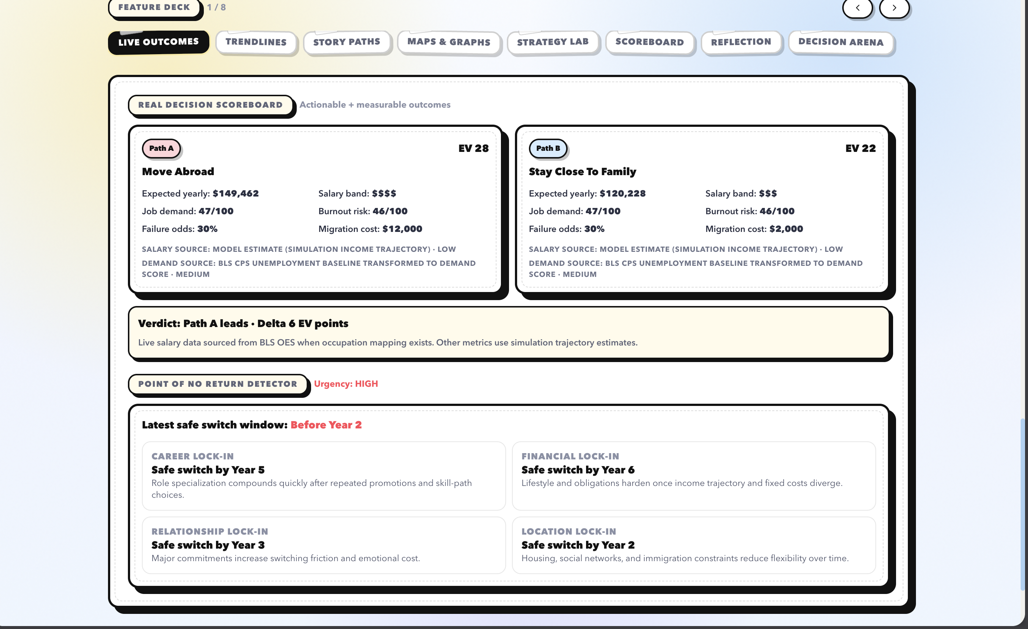Image resolution: width=1028 pixels, height=629 pixels.
Task: Select the Career Lock-In card
Action: [323, 476]
